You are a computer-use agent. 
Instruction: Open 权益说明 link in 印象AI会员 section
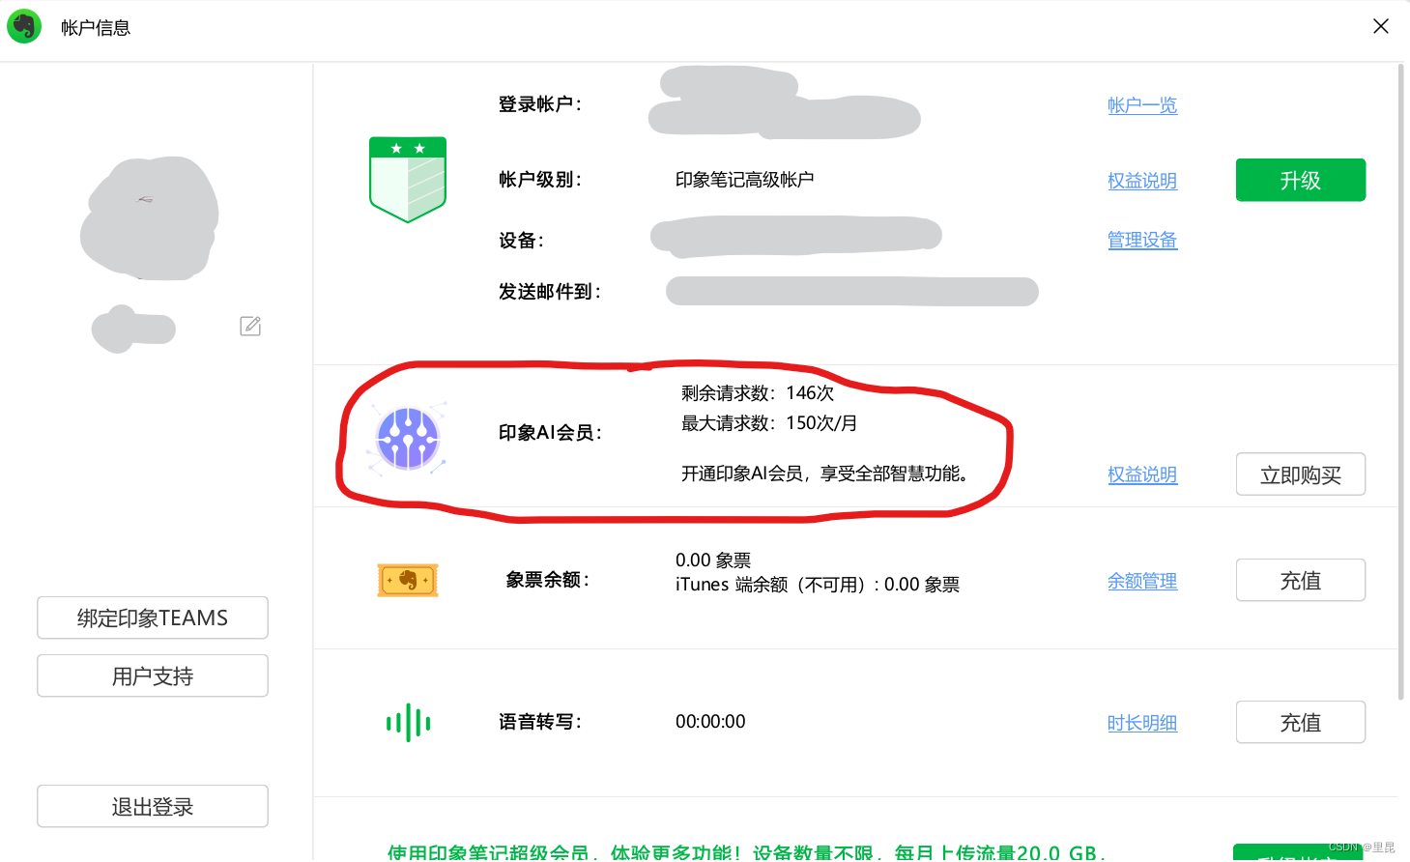point(1142,474)
